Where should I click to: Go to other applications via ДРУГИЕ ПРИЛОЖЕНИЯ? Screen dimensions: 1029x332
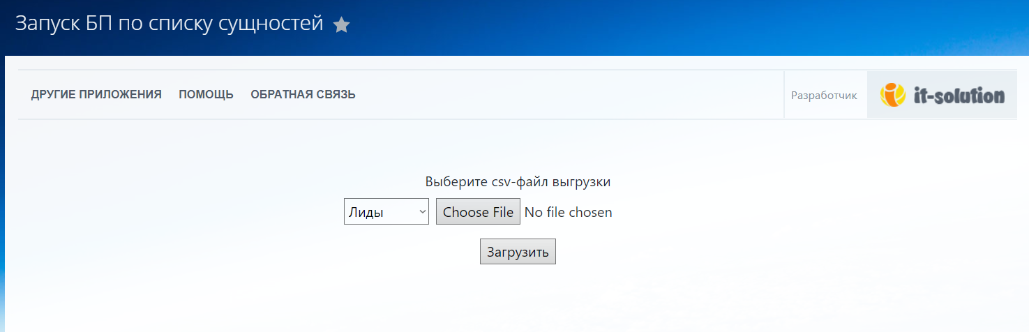[96, 95]
